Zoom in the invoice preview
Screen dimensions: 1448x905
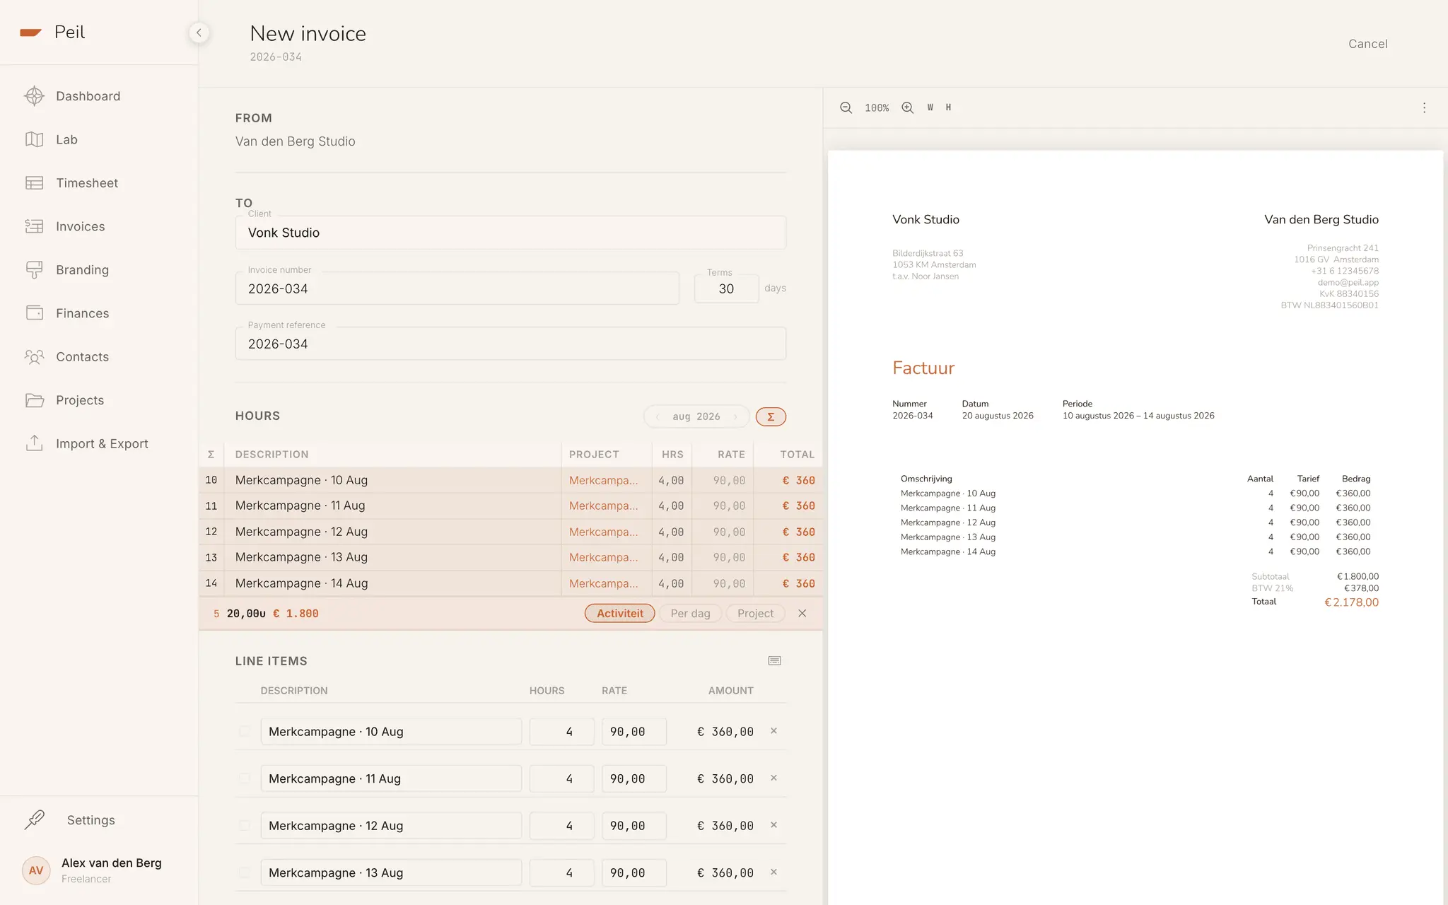(x=908, y=107)
